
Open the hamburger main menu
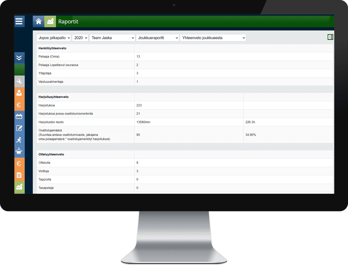point(19,21)
